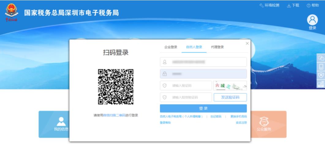
Task: Click 发送验证码 to send SMS code
Action: click(x=230, y=97)
